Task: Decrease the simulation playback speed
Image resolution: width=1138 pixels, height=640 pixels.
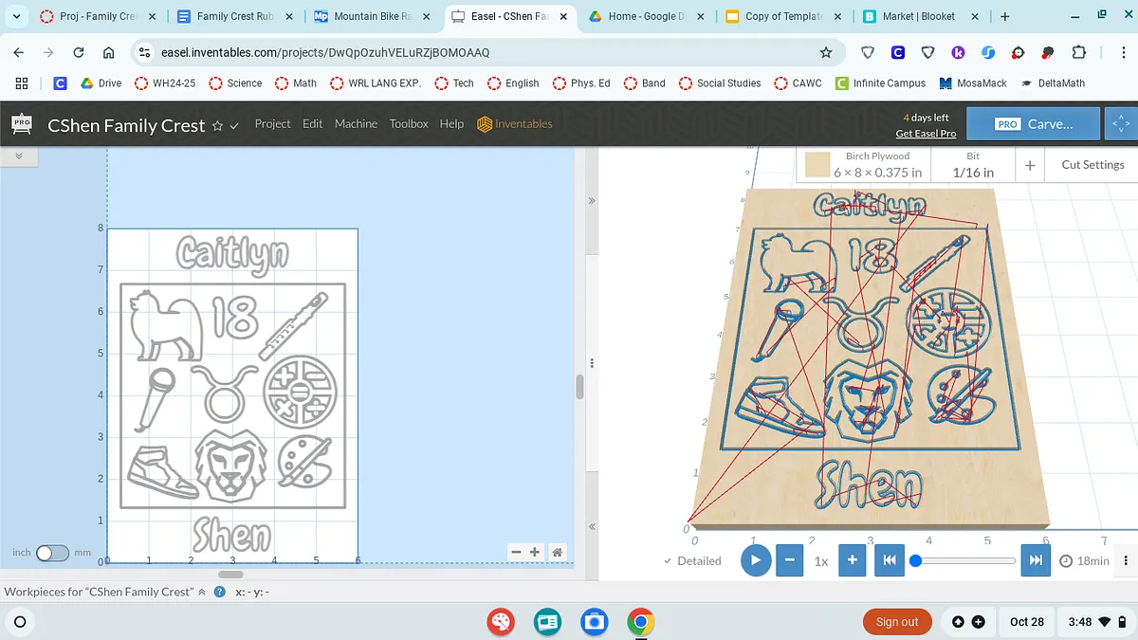Action: 789,560
